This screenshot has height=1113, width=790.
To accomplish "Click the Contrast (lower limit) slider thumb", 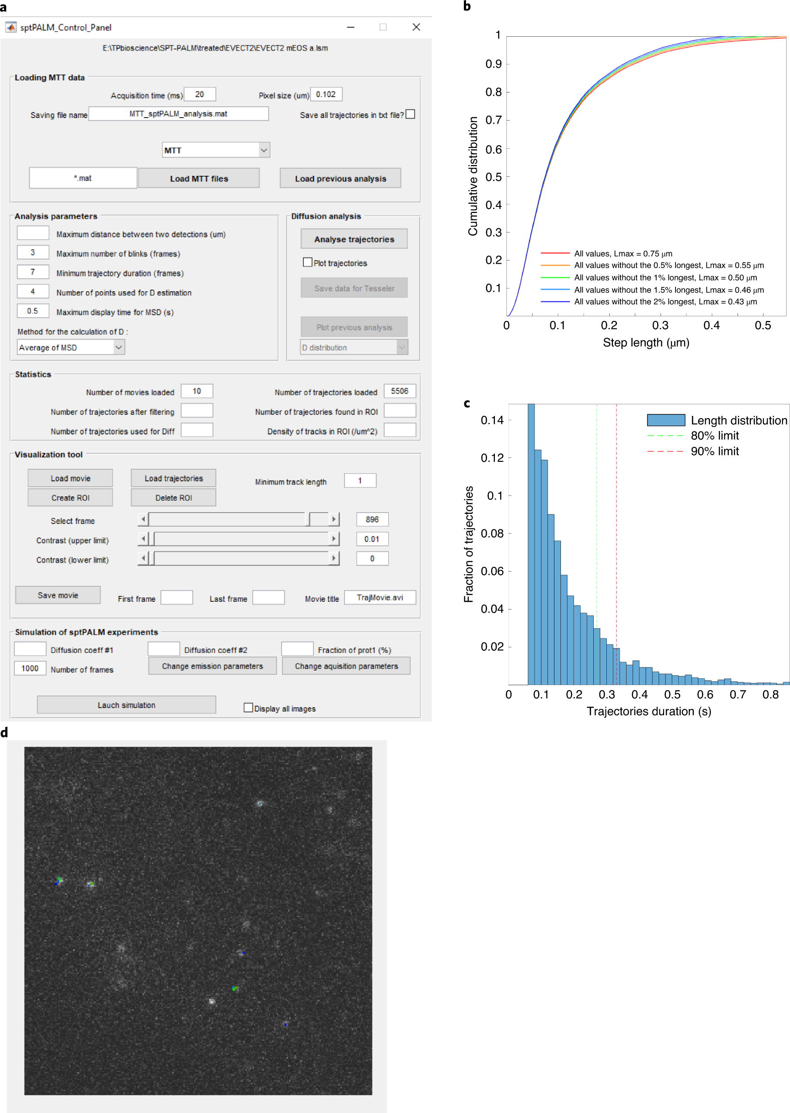I will (x=151, y=558).
